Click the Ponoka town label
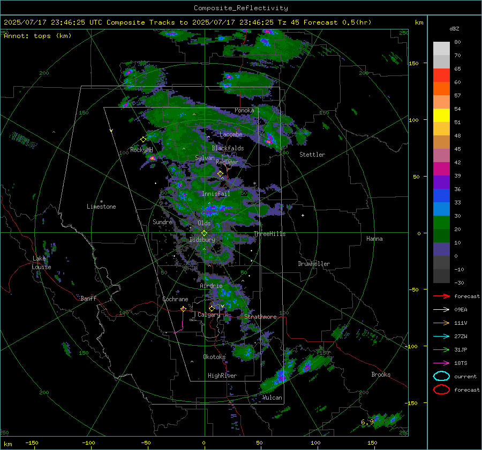Viewport: 482px width, 450px height. (x=244, y=110)
